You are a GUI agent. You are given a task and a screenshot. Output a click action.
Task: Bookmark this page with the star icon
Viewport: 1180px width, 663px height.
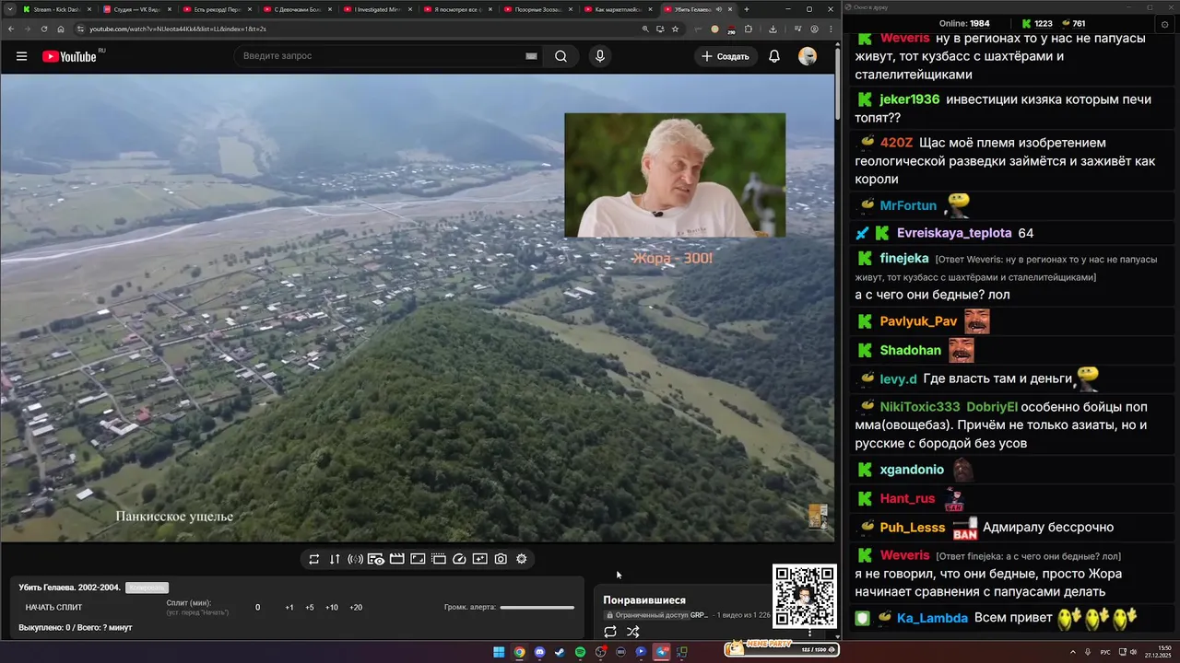click(675, 29)
